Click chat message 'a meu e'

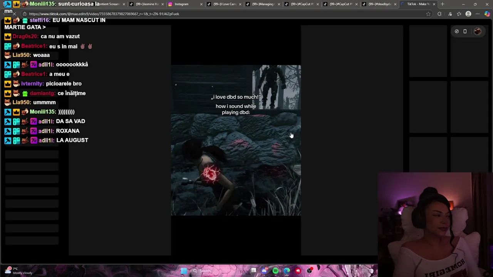tap(59, 74)
